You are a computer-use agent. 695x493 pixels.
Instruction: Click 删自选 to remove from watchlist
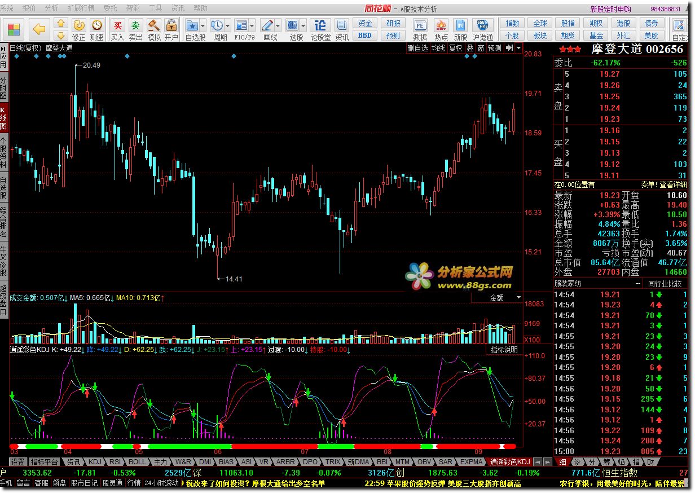click(x=418, y=48)
